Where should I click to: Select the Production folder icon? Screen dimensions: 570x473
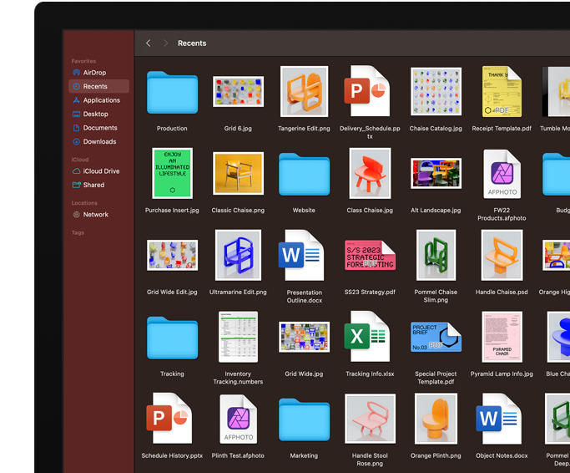(172, 93)
